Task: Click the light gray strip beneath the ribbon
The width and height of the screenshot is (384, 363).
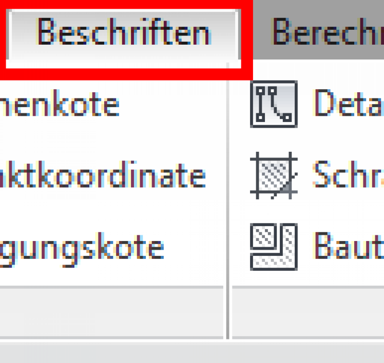Action: click(x=192, y=353)
